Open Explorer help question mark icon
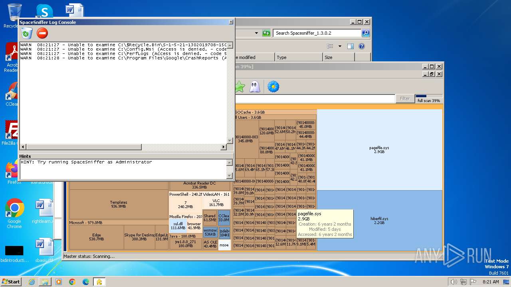The width and height of the screenshot is (511, 287). 362,46
